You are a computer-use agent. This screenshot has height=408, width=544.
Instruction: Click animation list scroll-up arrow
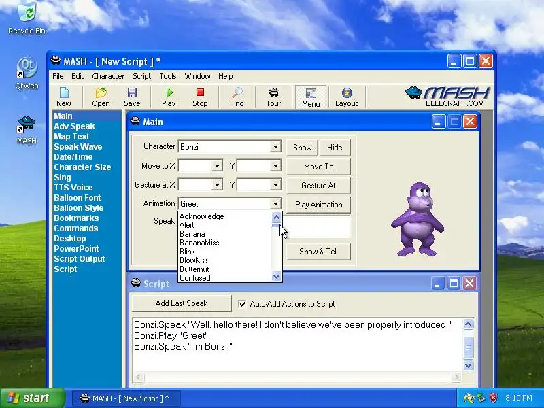pos(276,217)
